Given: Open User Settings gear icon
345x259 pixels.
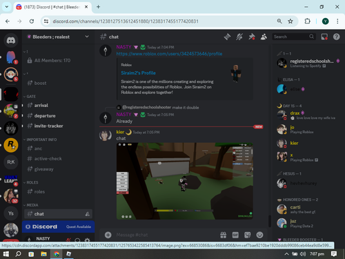Looking at the screenshot, I should [87, 240].
